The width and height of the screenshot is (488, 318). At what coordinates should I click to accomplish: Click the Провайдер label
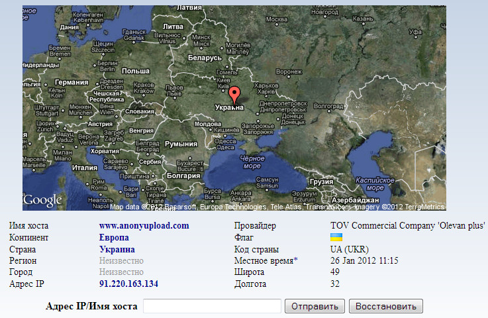pyautogui.click(x=255, y=225)
